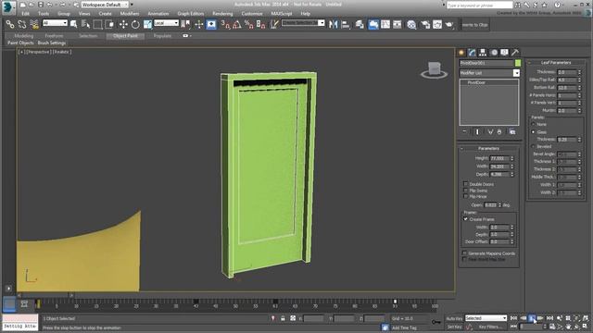This screenshot has height=333, width=593.
Task: Open the selection filter All dropdown
Action: click(55, 23)
